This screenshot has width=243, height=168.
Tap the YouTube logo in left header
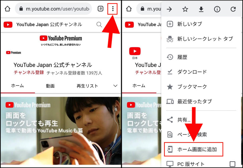tap(8, 25)
